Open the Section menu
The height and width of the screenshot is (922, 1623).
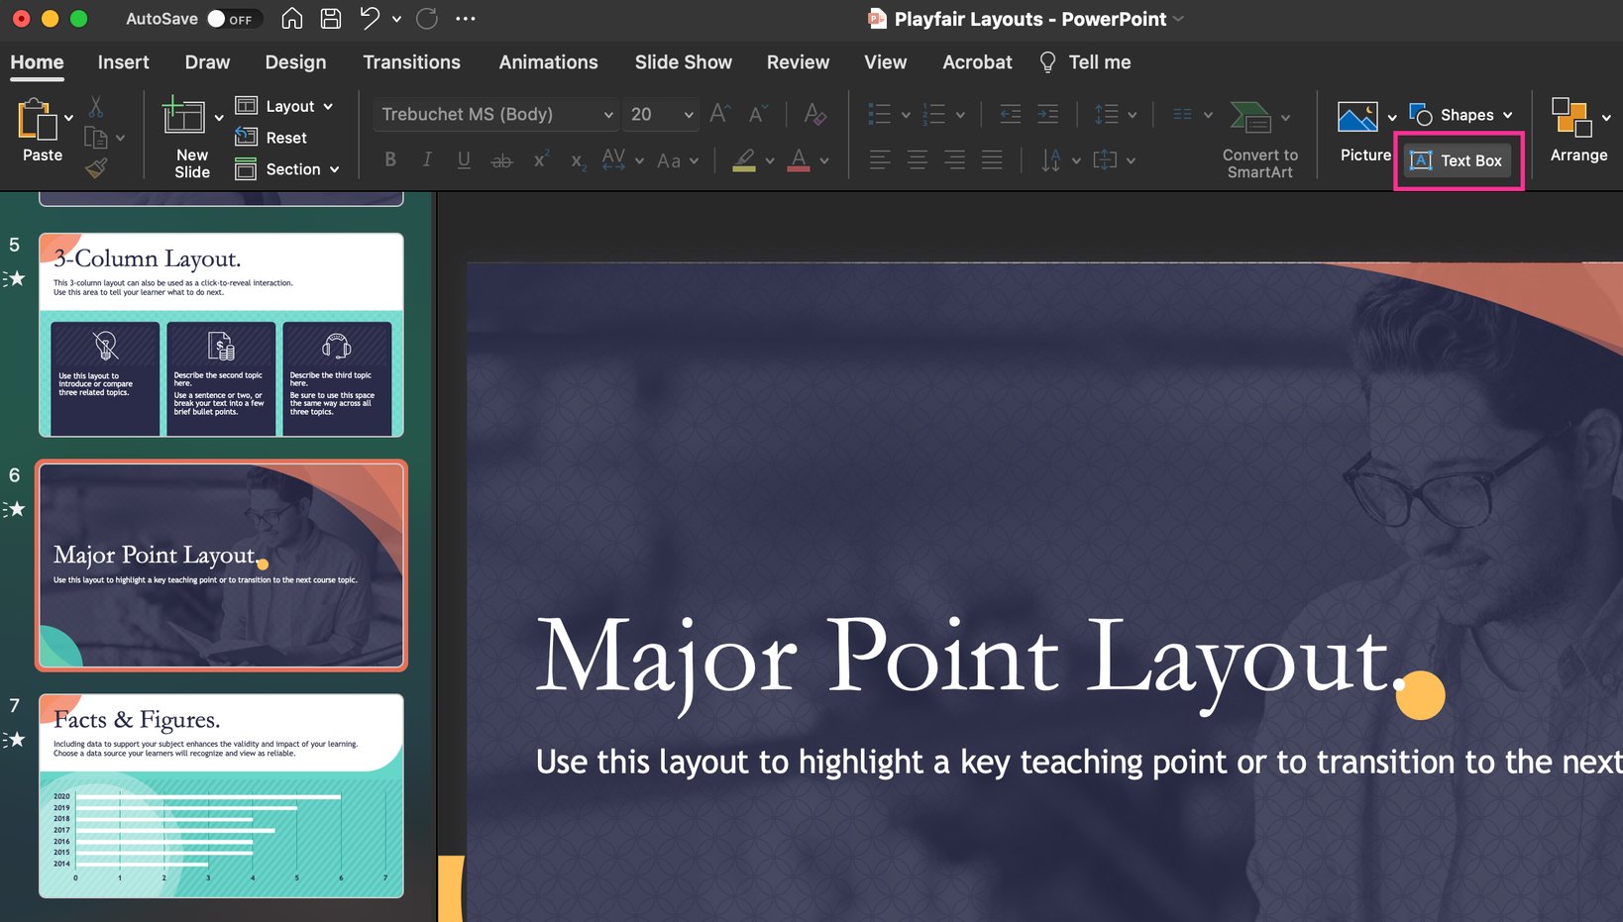pyautogui.click(x=287, y=169)
